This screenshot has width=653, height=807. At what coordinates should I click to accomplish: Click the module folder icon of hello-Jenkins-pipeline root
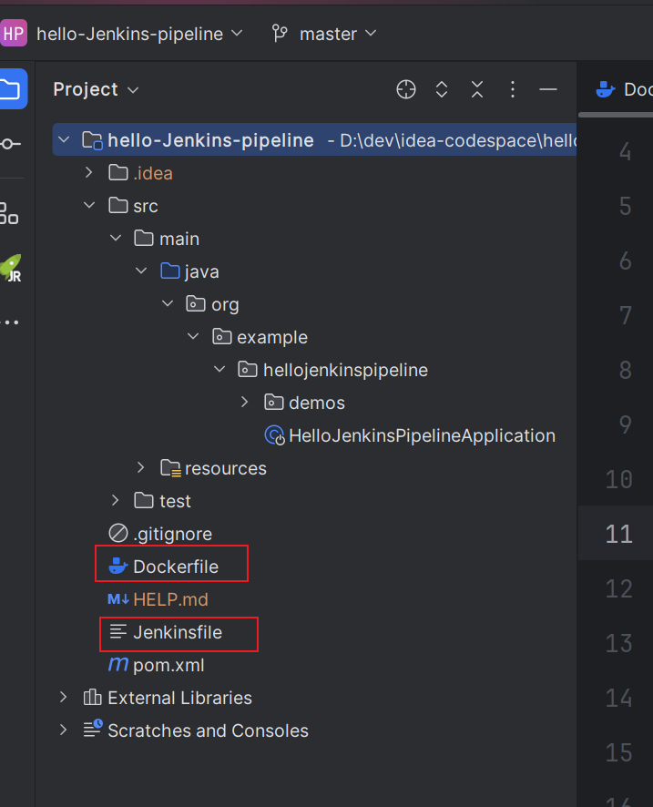(x=93, y=140)
